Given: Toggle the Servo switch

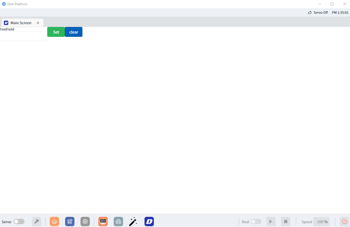Looking at the screenshot, I should coord(19,222).
